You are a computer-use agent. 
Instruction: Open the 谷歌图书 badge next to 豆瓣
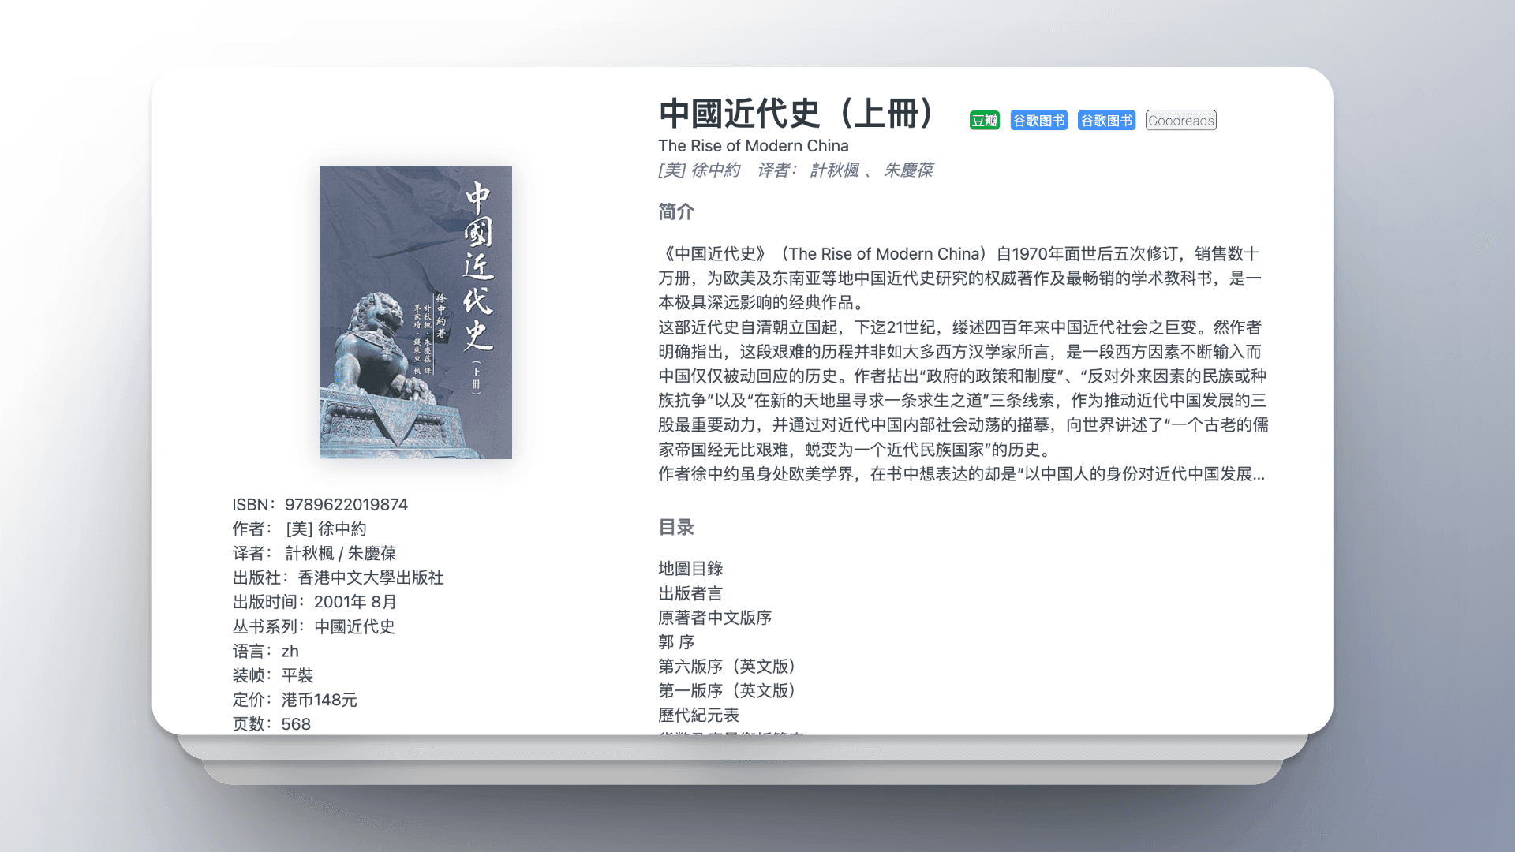1038,121
